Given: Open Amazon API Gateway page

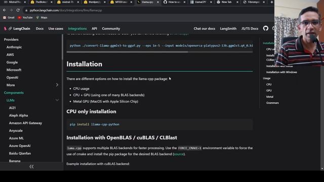Looking at the screenshot, I should click(x=25, y=123).
